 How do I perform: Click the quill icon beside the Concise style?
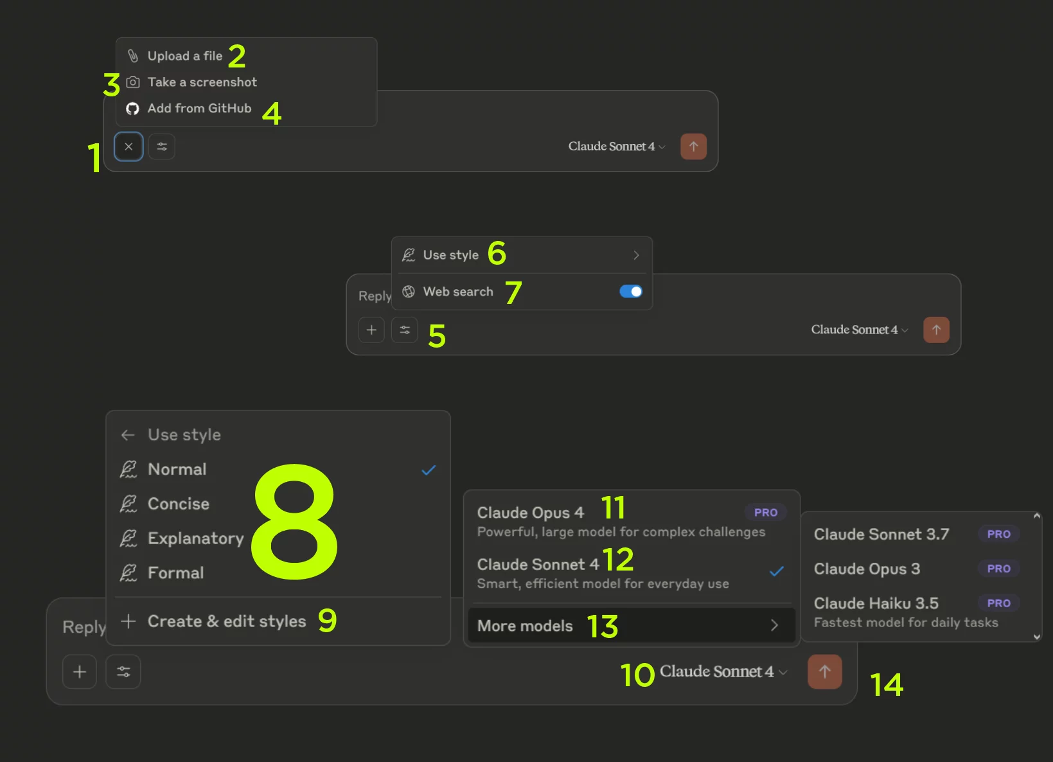(x=128, y=504)
